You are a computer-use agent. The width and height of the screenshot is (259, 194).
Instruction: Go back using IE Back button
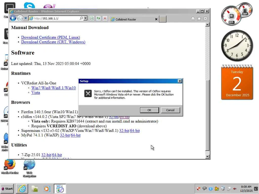point(13,18)
